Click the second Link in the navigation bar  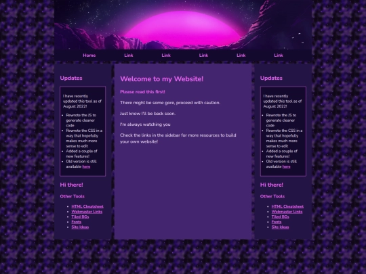tap(166, 55)
